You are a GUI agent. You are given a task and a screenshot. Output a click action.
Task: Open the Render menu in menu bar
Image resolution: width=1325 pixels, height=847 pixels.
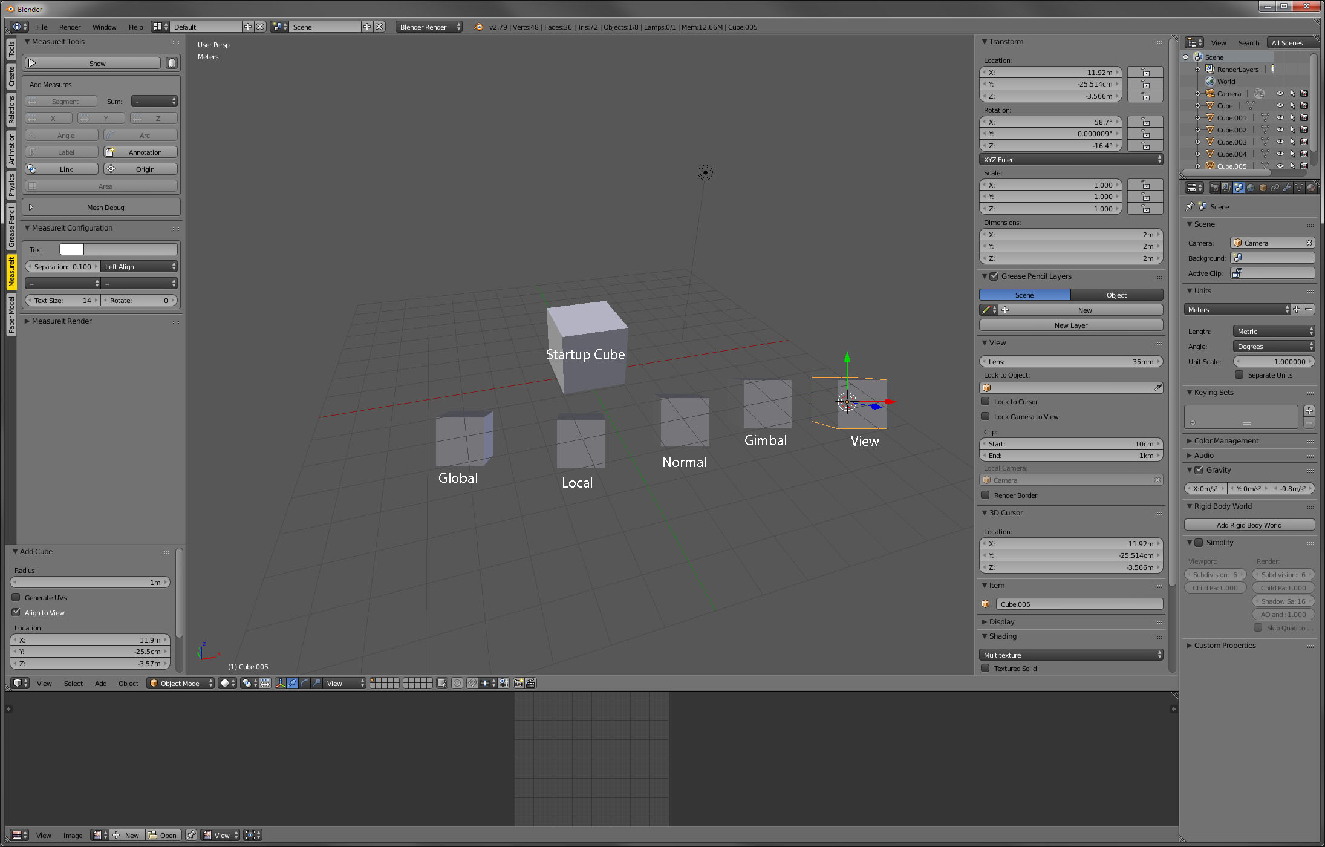[68, 26]
